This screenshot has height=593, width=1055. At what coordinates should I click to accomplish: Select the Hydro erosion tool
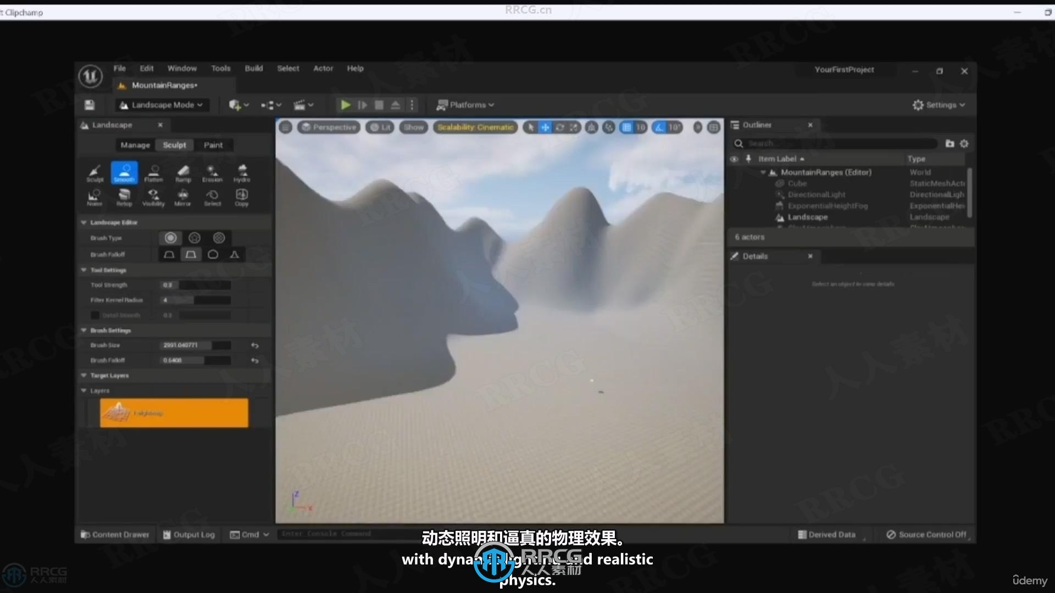(x=242, y=172)
